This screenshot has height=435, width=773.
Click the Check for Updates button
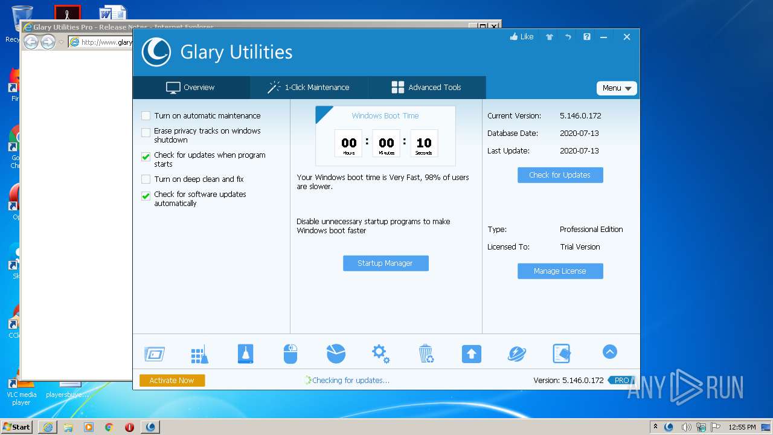point(560,175)
